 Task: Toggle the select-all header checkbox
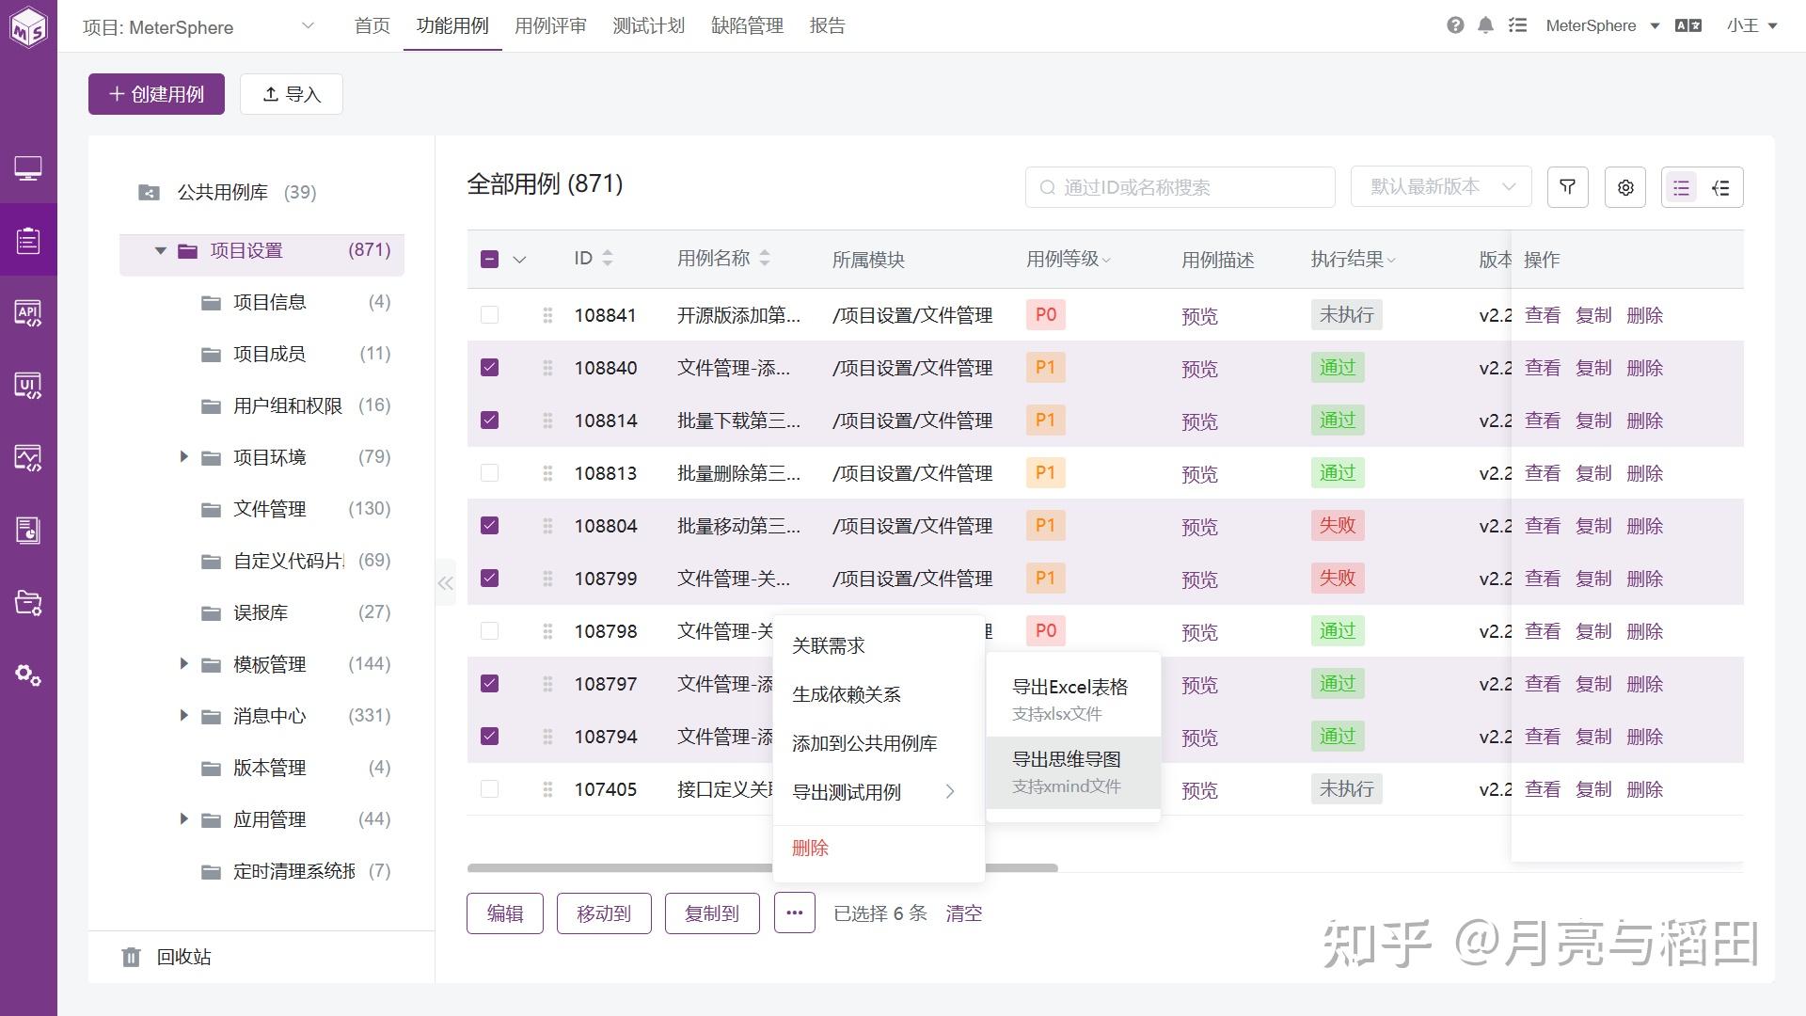(489, 259)
